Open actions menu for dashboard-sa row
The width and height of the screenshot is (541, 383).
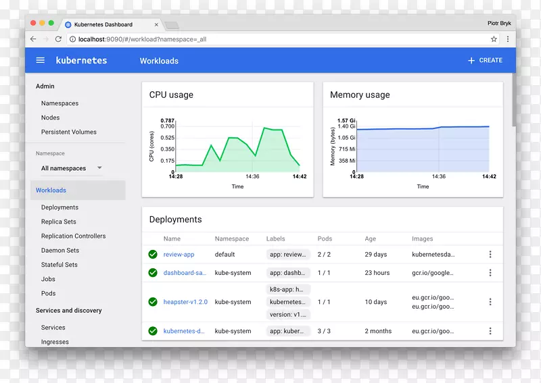[490, 273]
